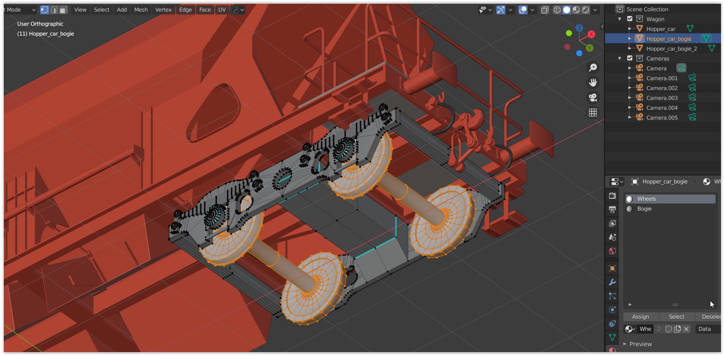Switch to face select mode

pyautogui.click(x=63, y=10)
